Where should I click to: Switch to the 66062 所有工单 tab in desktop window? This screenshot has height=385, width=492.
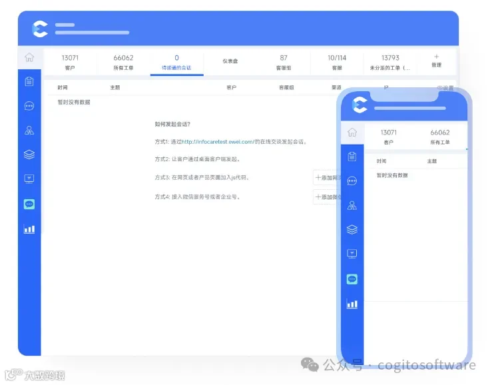123,62
